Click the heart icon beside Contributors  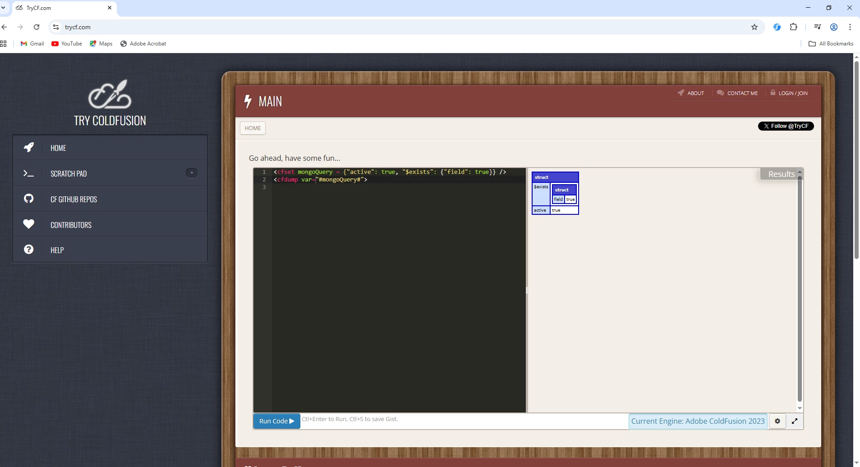[x=29, y=224]
